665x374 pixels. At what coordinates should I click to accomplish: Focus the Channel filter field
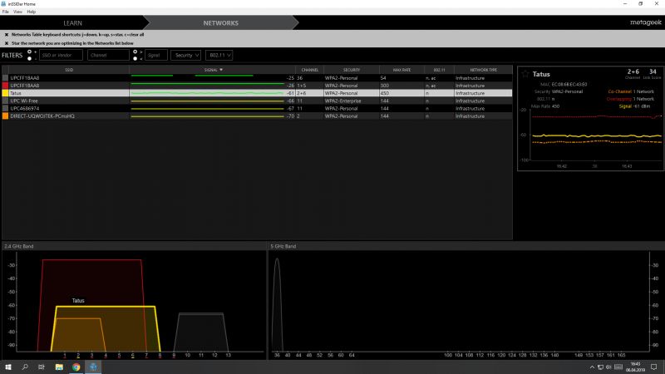(x=108, y=55)
